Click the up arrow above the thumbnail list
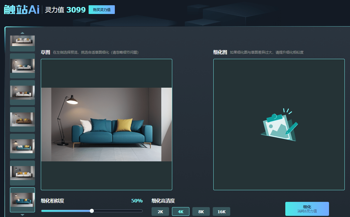The height and width of the screenshot is (217, 350). click(x=22, y=33)
